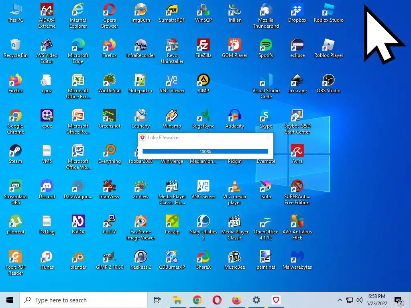Viewport: 411px width, 308px height.
Task: Click the NVDA desktop shortcut
Action: coord(78,225)
